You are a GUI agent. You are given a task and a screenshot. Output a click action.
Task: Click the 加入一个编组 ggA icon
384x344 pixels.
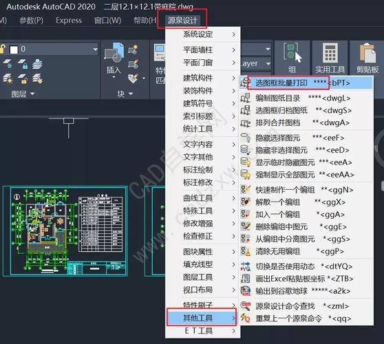[x=245, y=215]
